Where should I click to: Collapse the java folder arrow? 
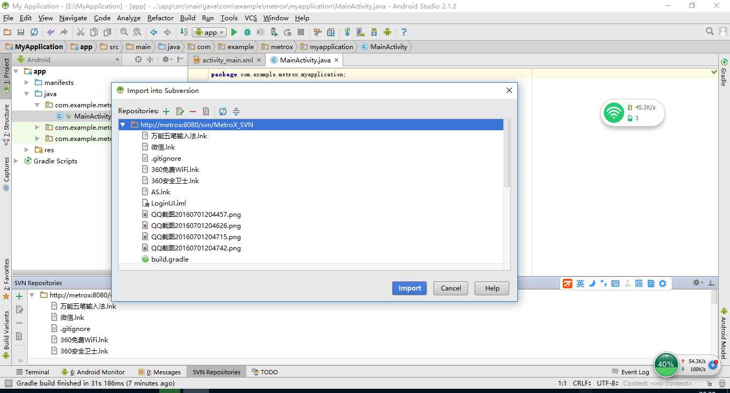tap(27, 93)
